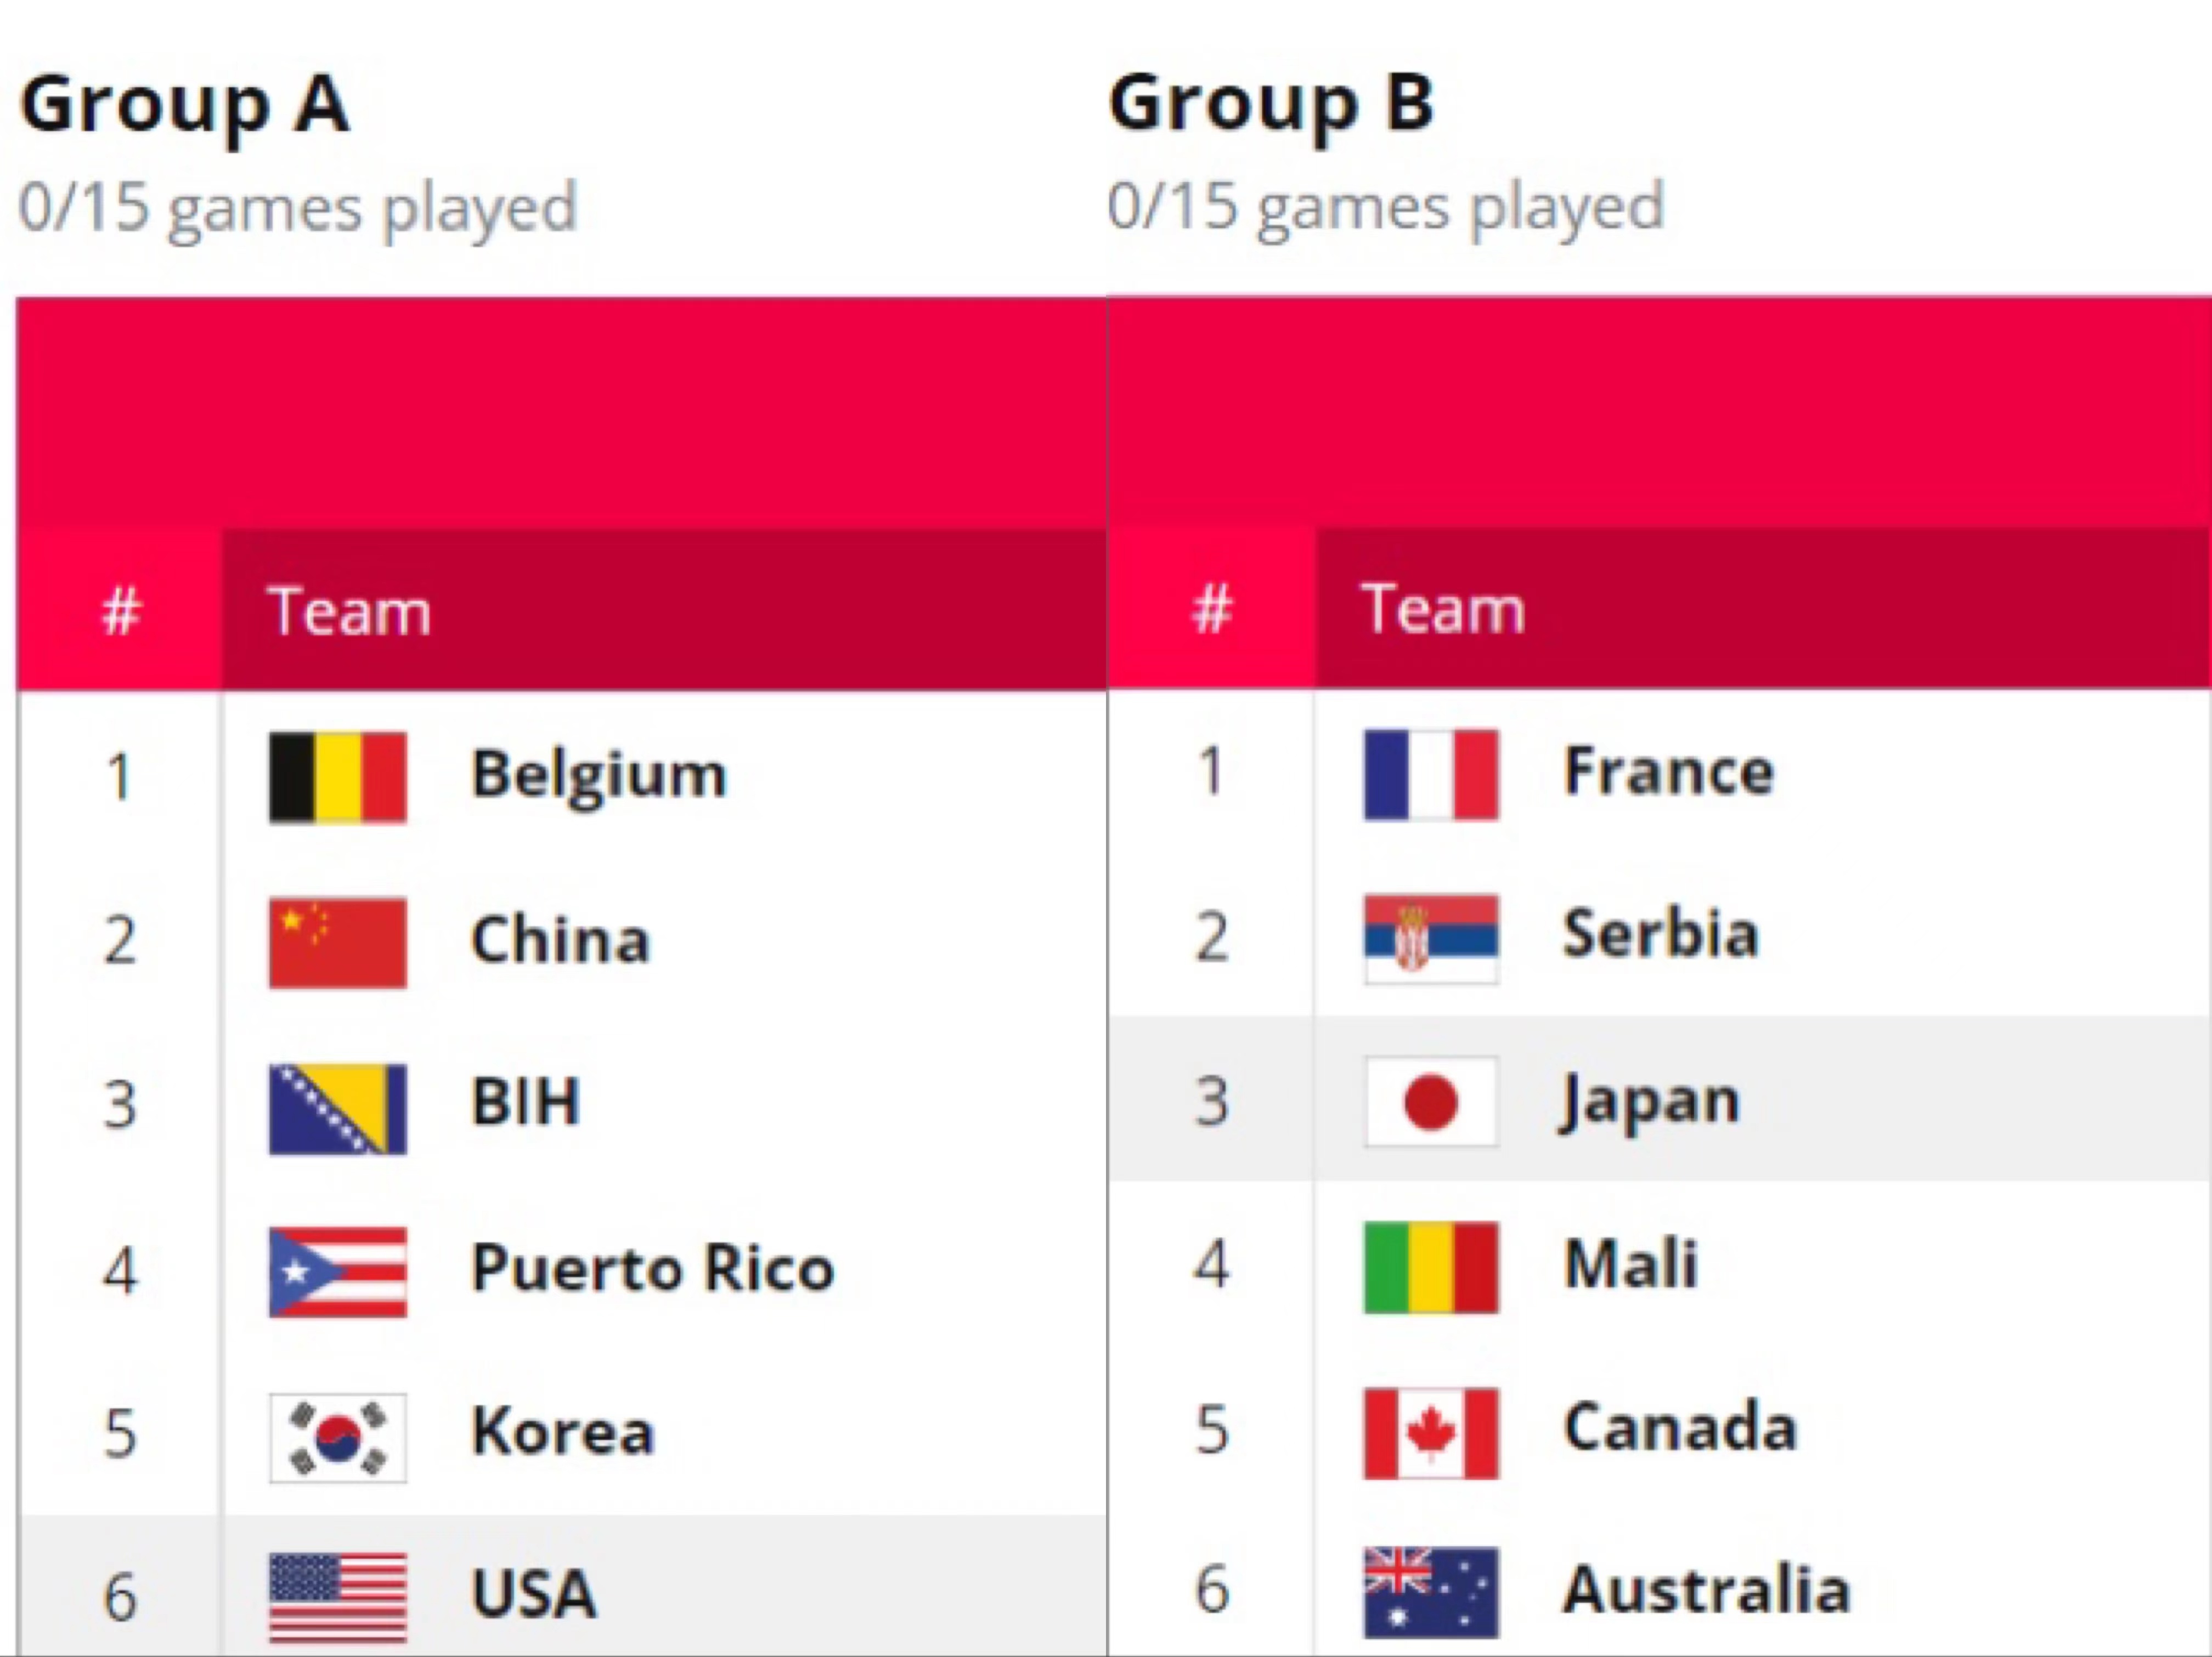Open the Puerto Rico team link
2212x1657 pixels.
pyautogui.click(x=652, y=1268)
